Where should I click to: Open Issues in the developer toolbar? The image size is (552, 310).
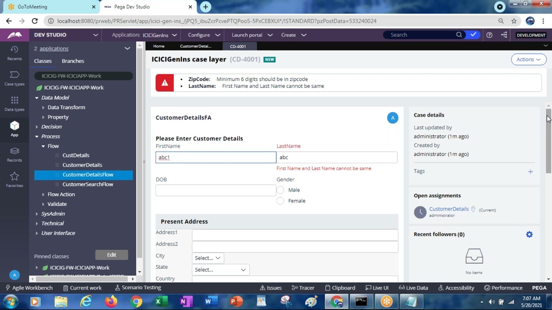(x=270, y=288)
